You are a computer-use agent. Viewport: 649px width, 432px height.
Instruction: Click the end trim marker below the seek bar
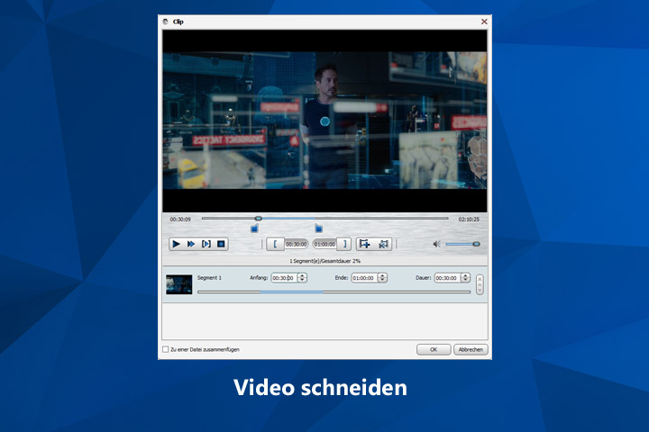click(318, 229)
